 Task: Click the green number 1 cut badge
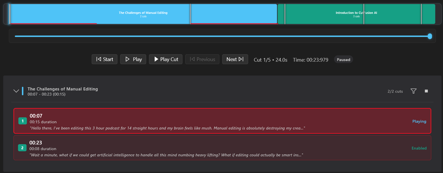22,121
